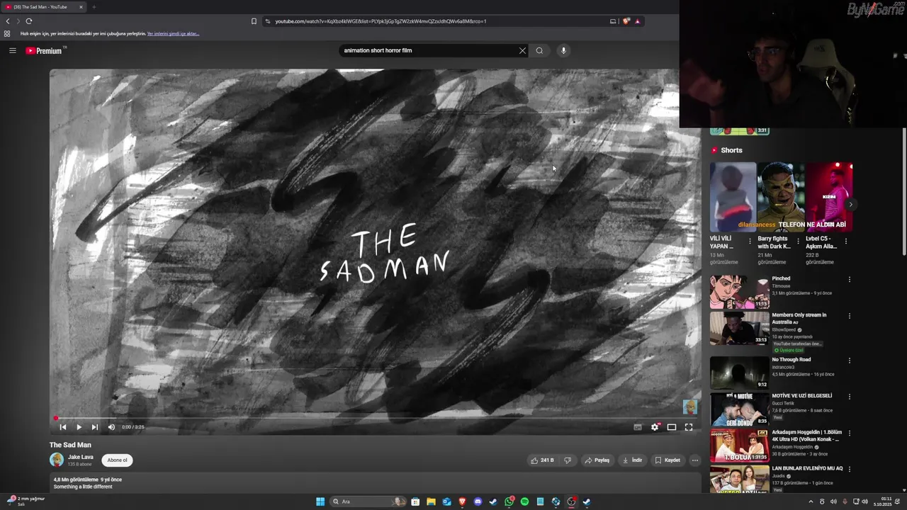Viewport: 907px width, 510px height.
Task: Go back in browser history
Action: click(x=8, y=21)
